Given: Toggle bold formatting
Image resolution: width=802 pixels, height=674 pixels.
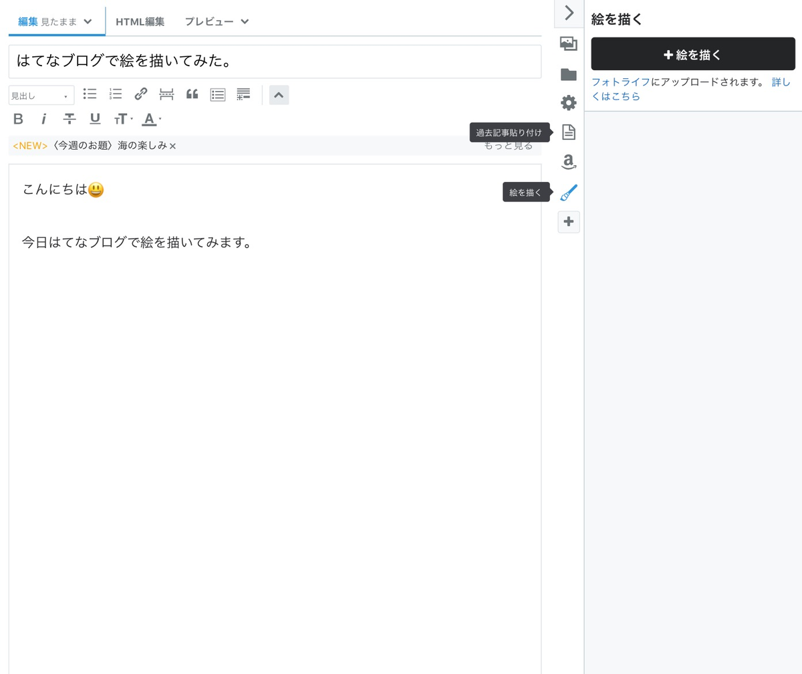Looking at the screenshot, I should coord(19,119).
